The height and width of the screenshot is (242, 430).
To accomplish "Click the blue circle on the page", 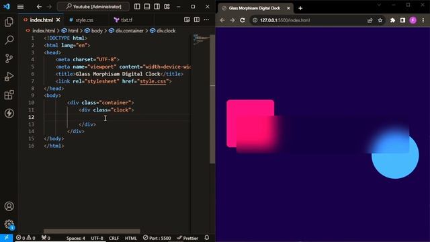I will pos(395,155).
